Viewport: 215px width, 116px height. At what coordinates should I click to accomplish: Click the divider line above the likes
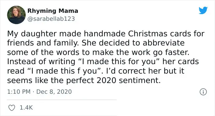click(x=62, y=100)
